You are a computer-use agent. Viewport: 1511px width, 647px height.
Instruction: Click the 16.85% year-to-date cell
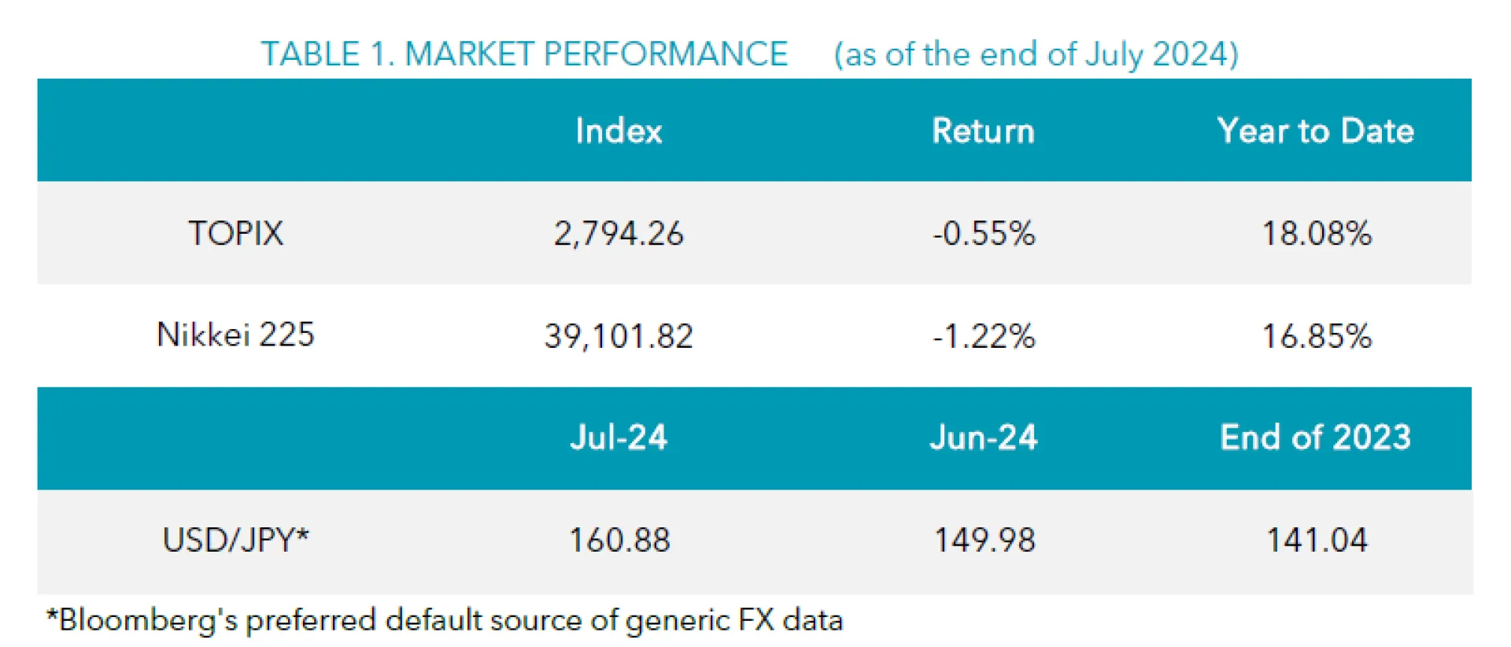(1317, 337)
